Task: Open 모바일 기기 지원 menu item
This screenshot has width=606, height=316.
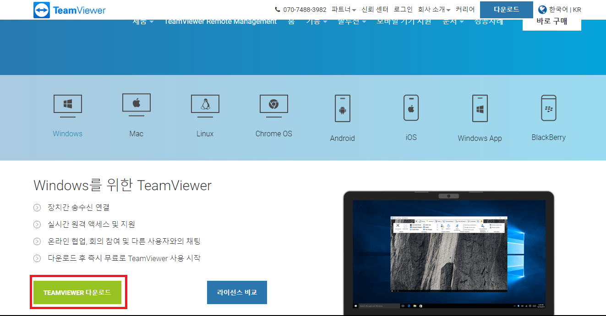Action: (x=404, y=21)
